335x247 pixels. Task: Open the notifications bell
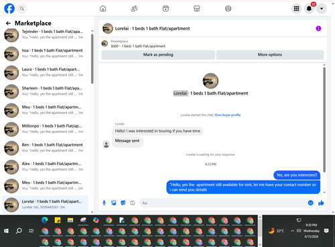[x=309, y=9]
